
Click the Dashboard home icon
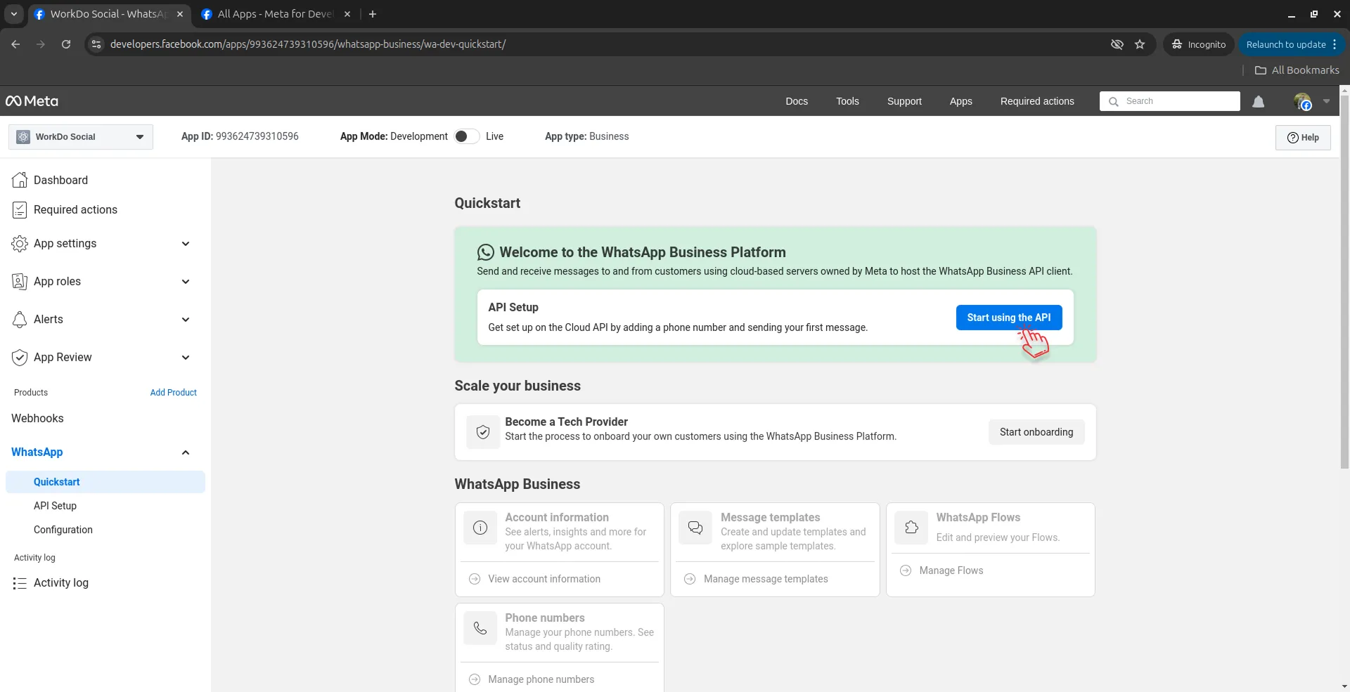tap(20, 181)
